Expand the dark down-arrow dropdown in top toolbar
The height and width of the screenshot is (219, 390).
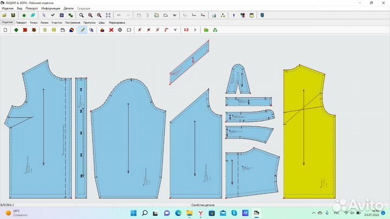tap(174, 15)
